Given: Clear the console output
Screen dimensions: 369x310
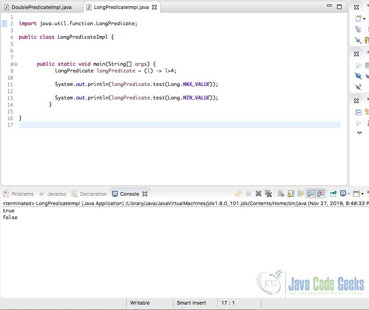Looking at the screenshot, I should (x=281, y=193).
